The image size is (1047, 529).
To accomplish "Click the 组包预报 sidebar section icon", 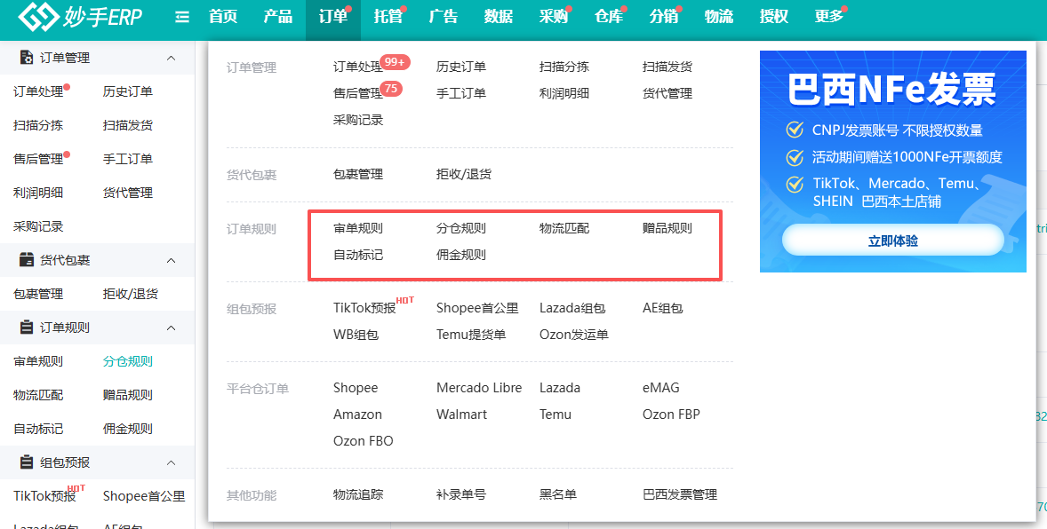I will tap(27, 462).
